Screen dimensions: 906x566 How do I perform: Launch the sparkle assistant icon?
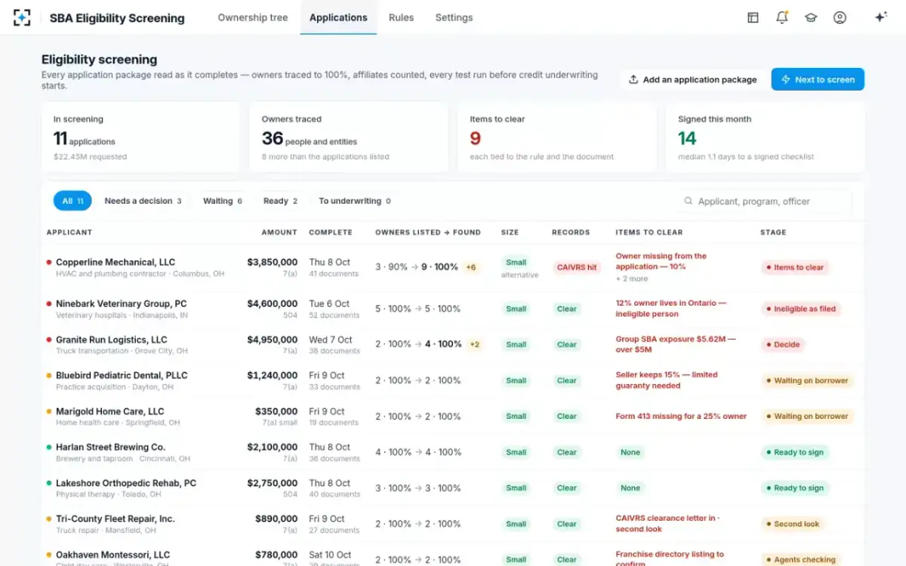click(880, 17)
